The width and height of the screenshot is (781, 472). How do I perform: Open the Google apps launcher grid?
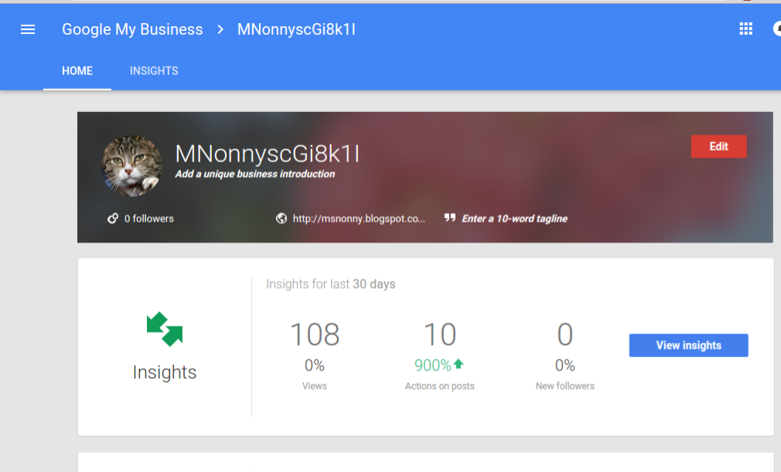(745, 29)
